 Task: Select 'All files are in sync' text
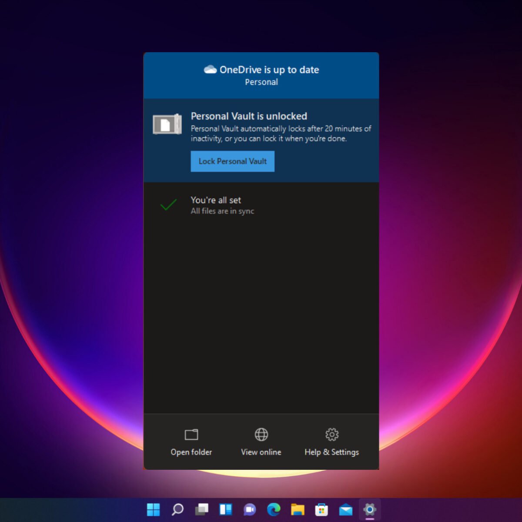click(222, 211)
